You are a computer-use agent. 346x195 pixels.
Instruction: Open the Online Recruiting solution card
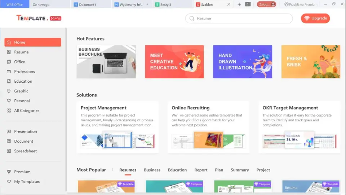(209, 127)
